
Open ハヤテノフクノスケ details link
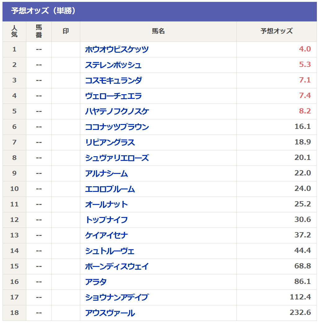[x=117, y=112]
